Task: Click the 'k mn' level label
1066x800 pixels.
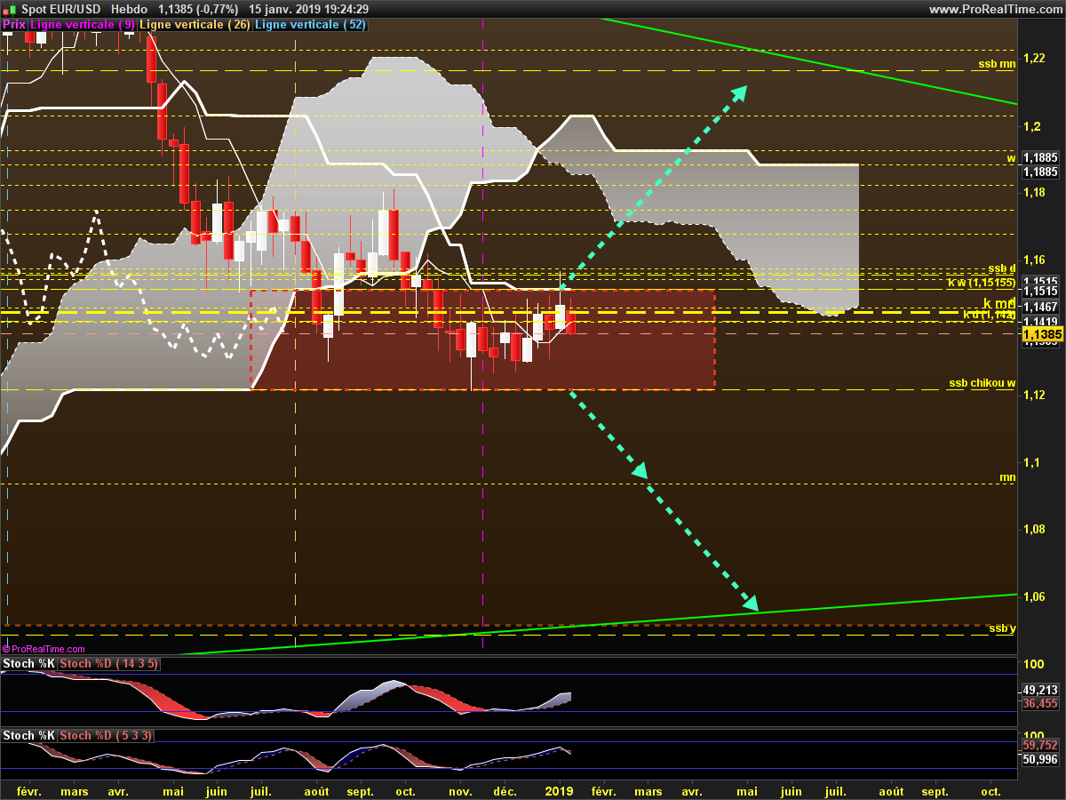Action: [x=999, y=303]
